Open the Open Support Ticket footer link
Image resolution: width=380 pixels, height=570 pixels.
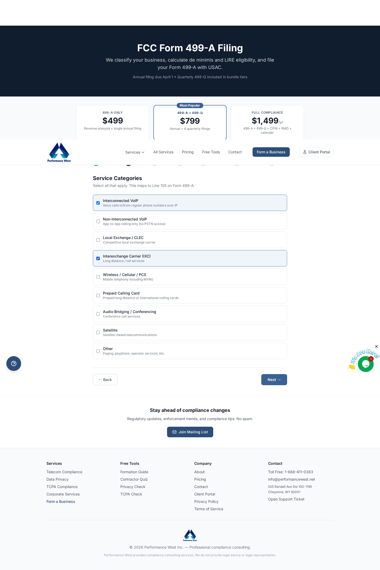coord(286,499)
